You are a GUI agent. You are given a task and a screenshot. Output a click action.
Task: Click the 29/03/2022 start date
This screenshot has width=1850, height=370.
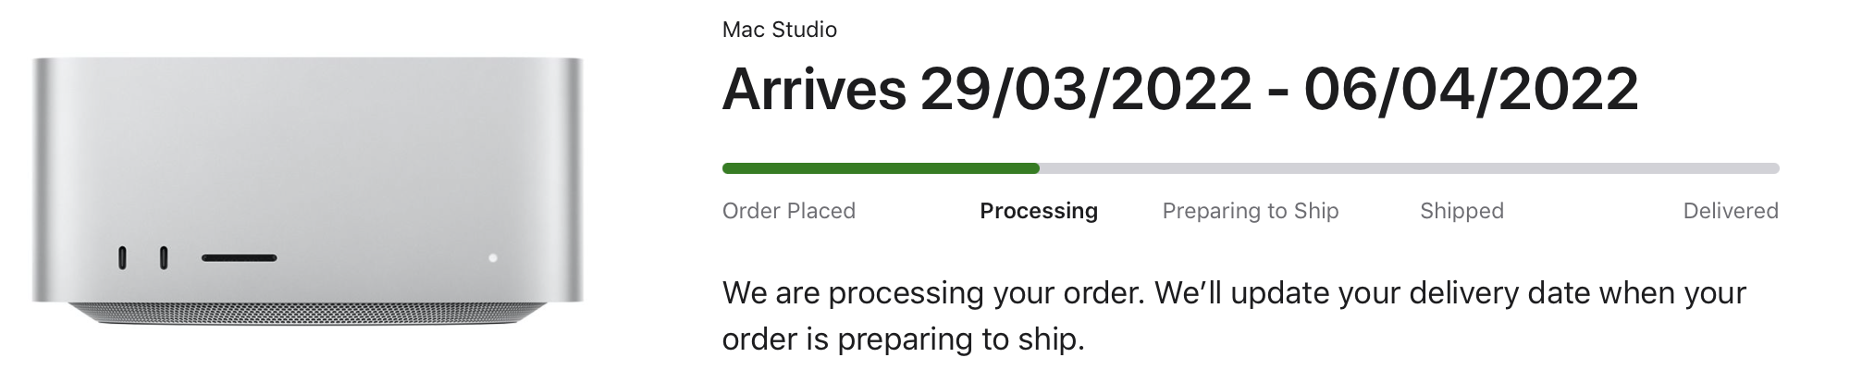(x=1086, y=90)
